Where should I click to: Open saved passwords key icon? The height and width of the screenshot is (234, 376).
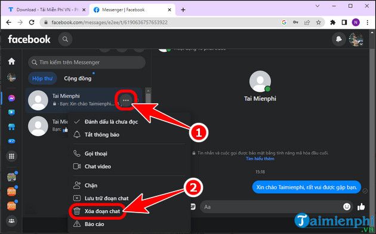295,23
